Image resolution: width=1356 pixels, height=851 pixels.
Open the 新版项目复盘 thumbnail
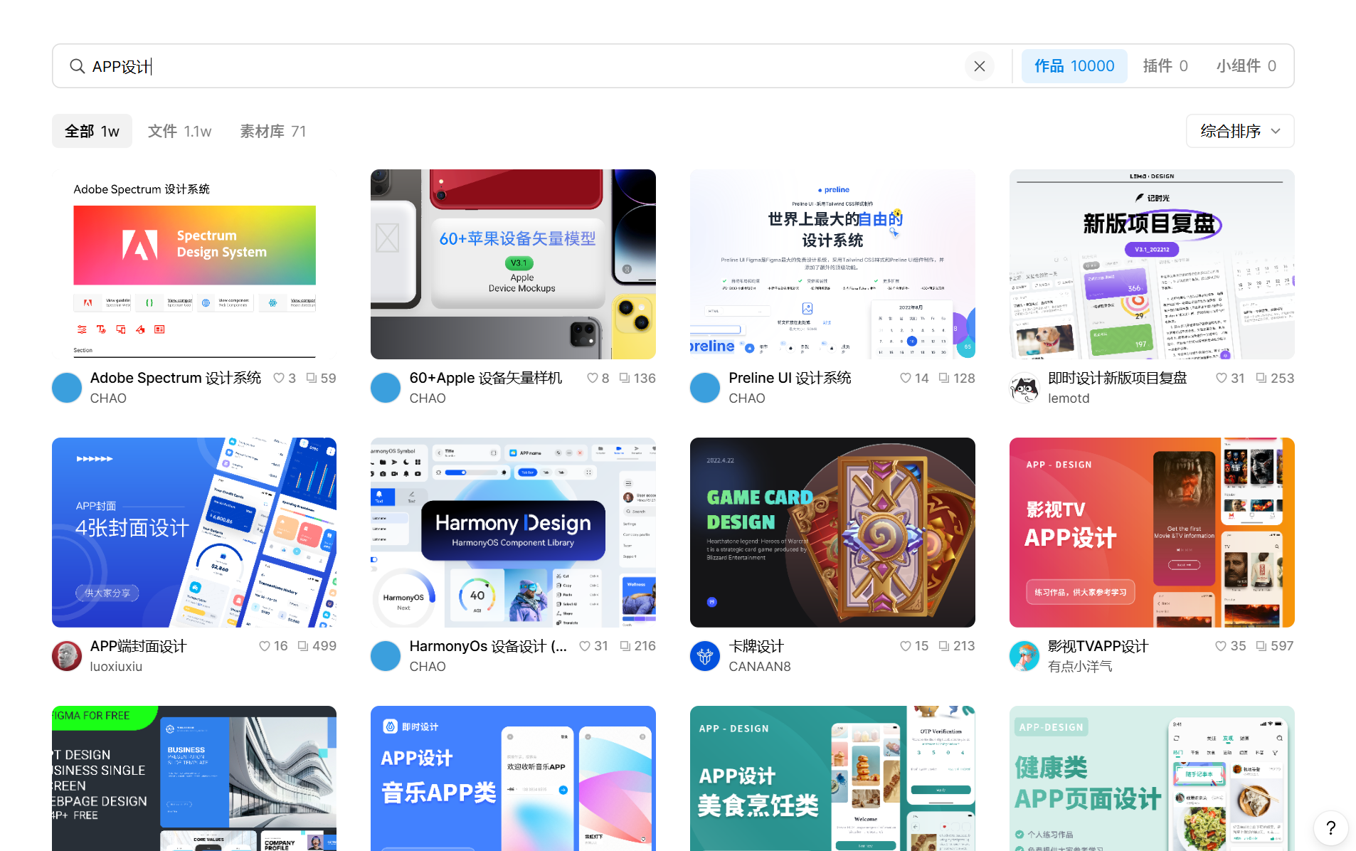point(1152,264)
